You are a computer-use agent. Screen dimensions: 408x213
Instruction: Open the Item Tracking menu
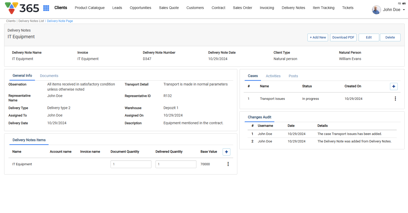(x=323, y=8)
